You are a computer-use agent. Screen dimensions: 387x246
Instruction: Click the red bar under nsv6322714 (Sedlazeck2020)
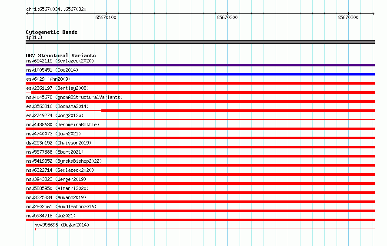coord(200,174)
